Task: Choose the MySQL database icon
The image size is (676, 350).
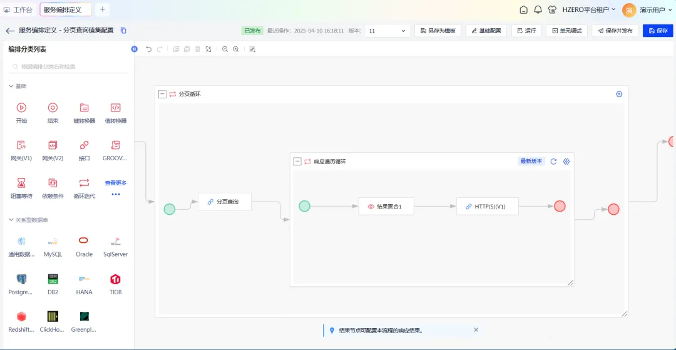Action: [x=53, y=241]
